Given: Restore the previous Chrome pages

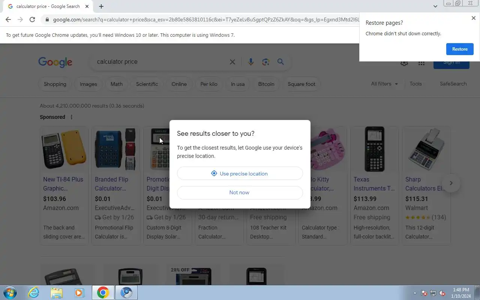Looking at the screenshot, I should click(460, 49).
